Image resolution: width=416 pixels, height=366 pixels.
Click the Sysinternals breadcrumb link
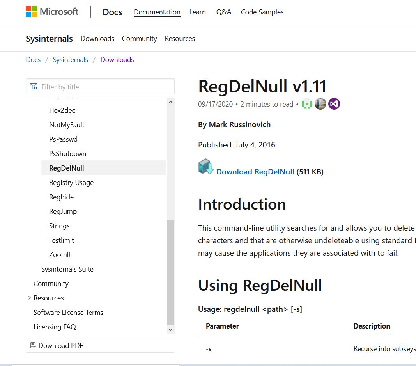coord(70,59)
